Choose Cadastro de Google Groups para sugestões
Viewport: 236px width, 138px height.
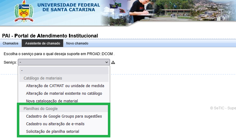click(x=64, y=116)
